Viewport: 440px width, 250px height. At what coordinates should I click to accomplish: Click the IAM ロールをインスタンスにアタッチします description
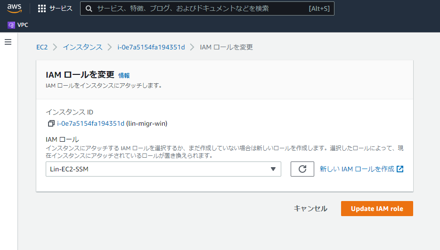tap(104, 86)
